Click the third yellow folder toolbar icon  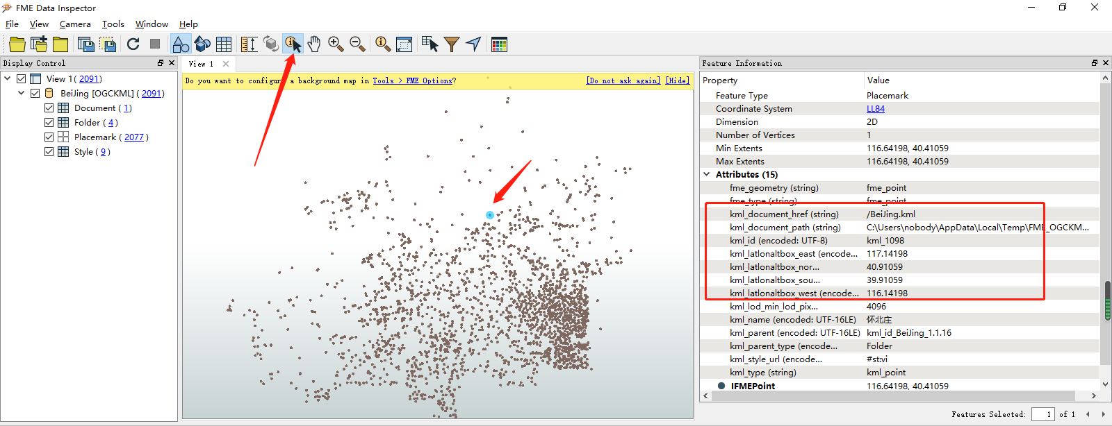pos(60,44)
